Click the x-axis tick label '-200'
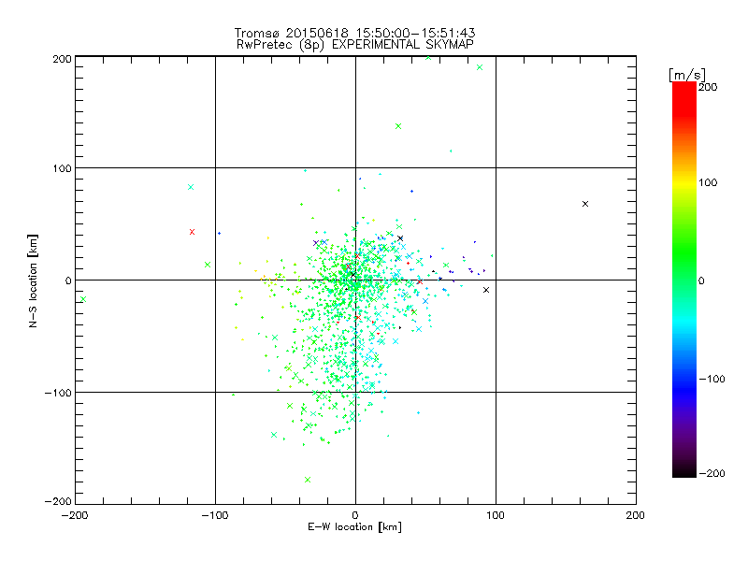748x561 pixels. [x=75, y=515]
